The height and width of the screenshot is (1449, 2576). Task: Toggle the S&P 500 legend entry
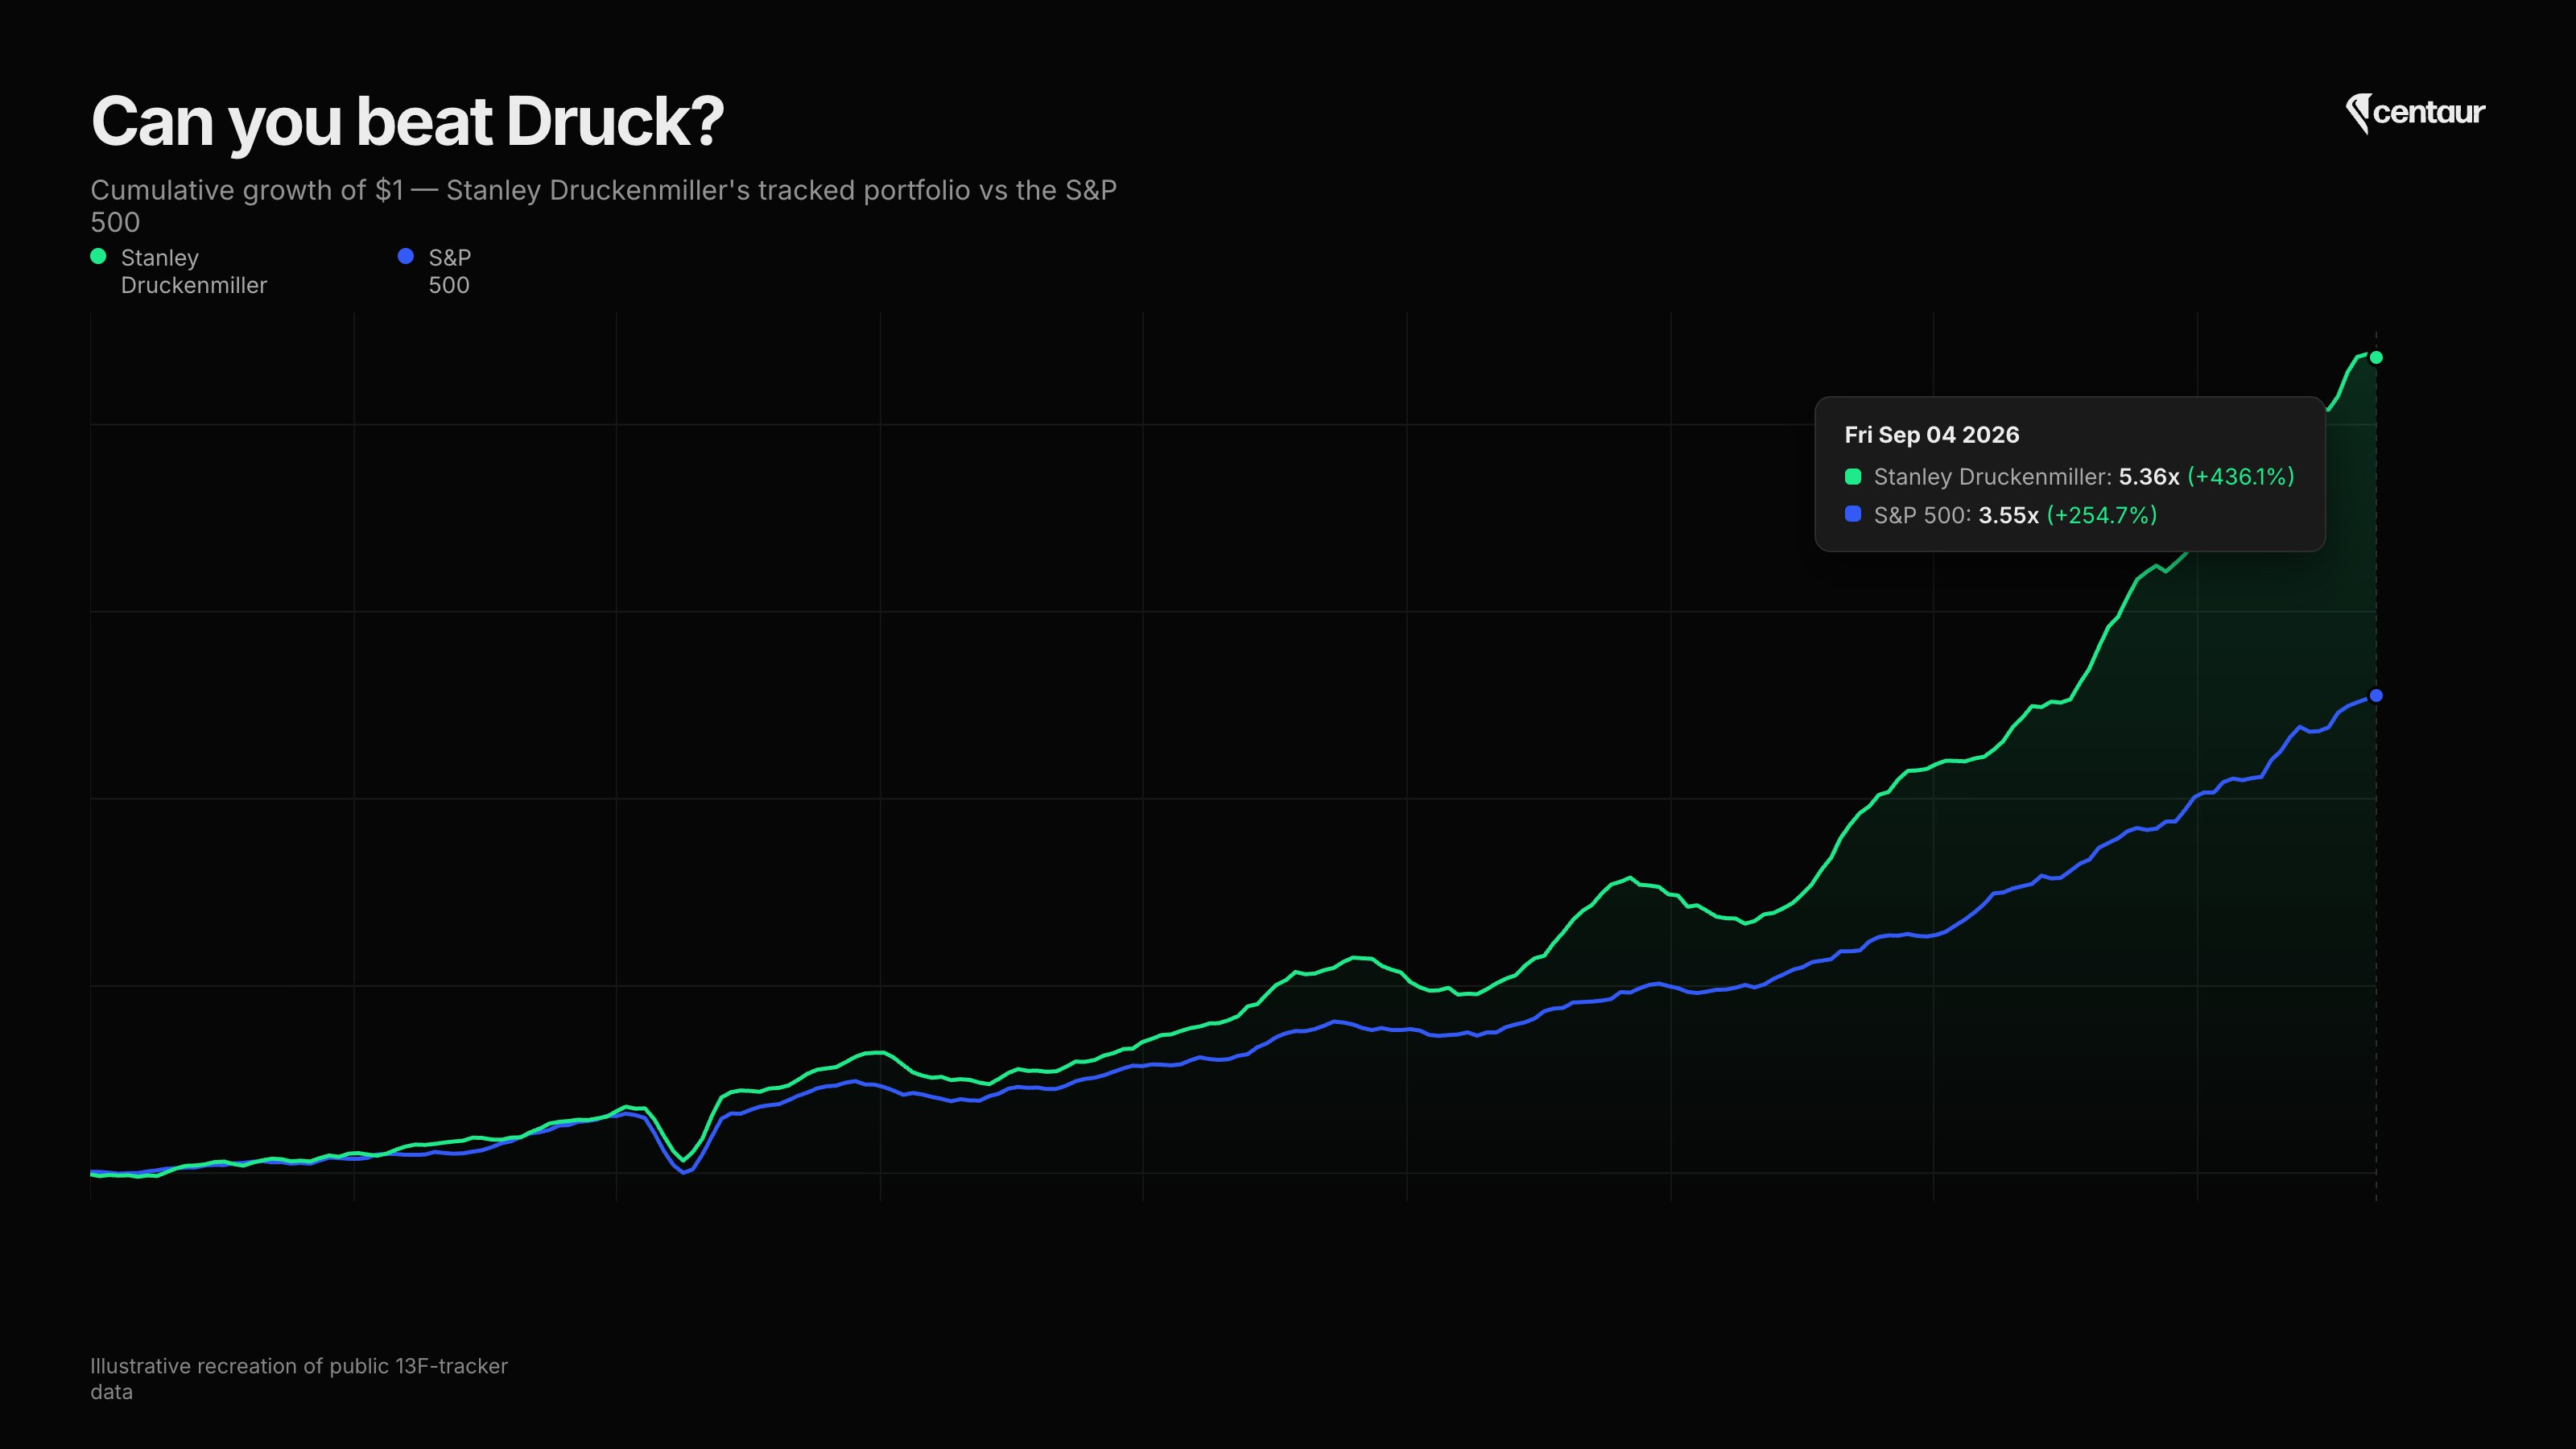[435, 271]
